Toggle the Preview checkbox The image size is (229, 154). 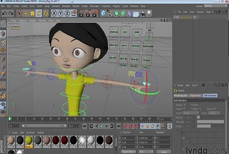[200, 105]
